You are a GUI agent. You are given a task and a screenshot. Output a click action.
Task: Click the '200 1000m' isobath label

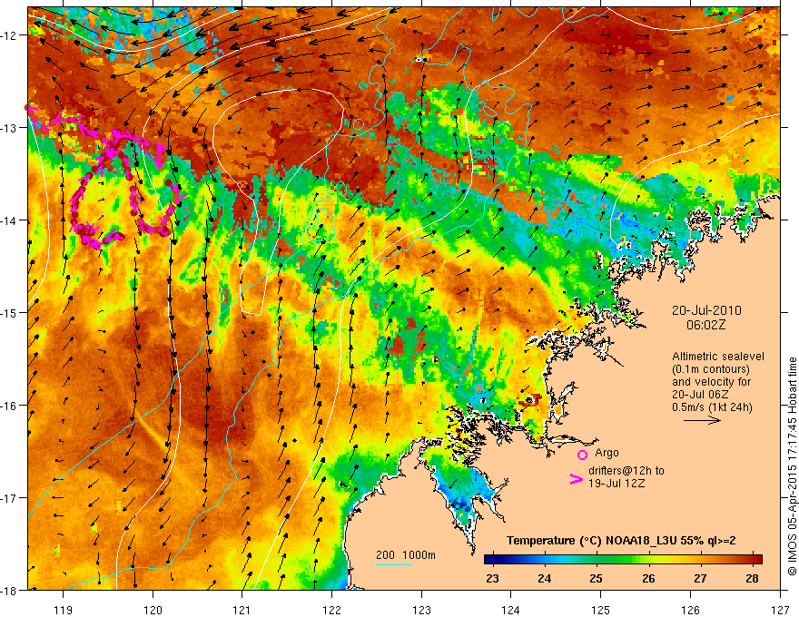(406, 555)
